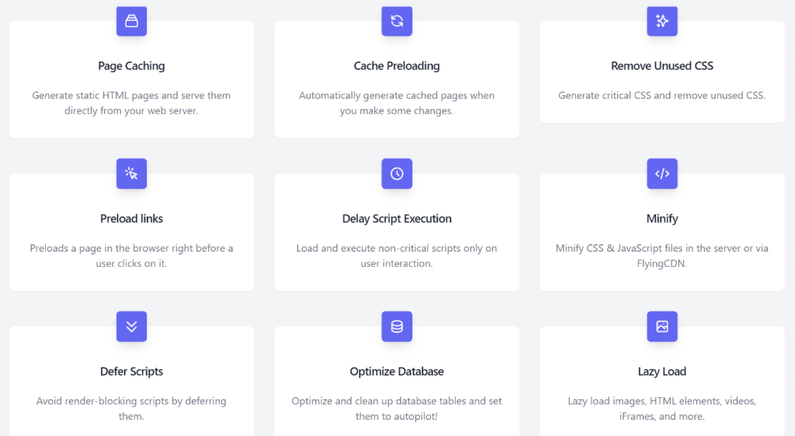The width and height of the screenshot is (795, 436).
Task: Click the Page Caching description text
Action: tap(131, 103)
